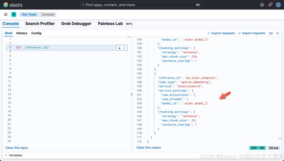Focus the Find apps search field
The image size is (284, 161).
pos(141,5)
